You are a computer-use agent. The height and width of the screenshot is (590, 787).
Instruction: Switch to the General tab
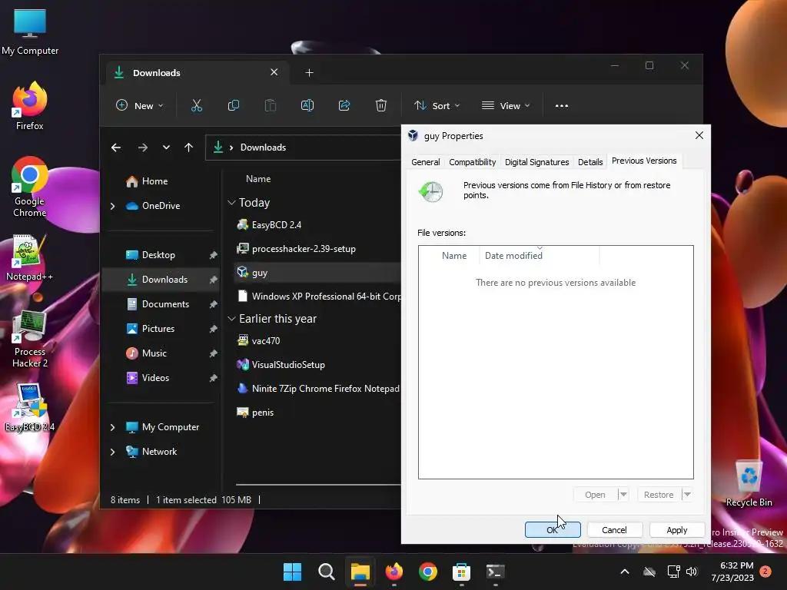[426, 162]
